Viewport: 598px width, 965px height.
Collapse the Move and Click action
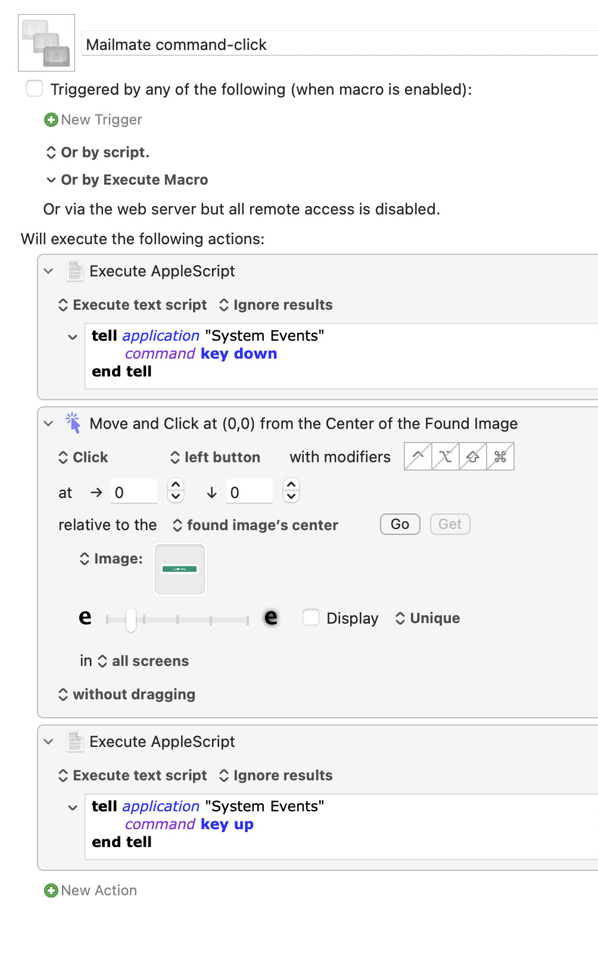49,424
